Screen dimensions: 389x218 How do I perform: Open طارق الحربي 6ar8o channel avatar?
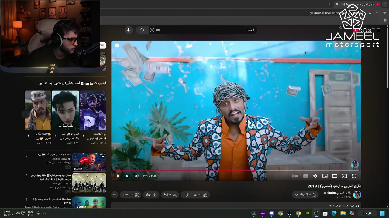pos(357,195)
